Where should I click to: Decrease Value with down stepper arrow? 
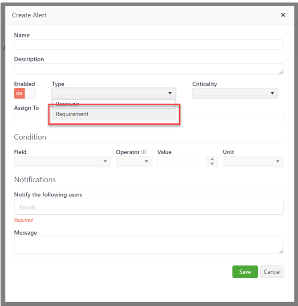tap(212, 164)
